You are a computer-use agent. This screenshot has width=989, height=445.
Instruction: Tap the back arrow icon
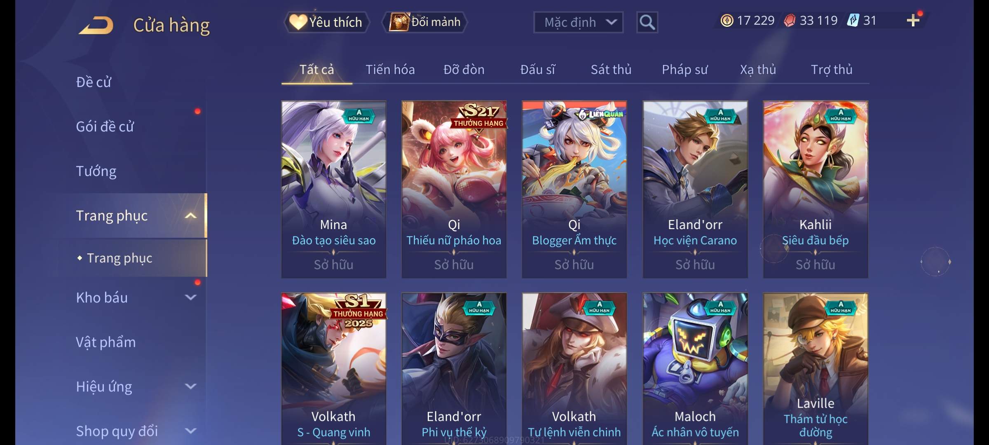[97, 25]
